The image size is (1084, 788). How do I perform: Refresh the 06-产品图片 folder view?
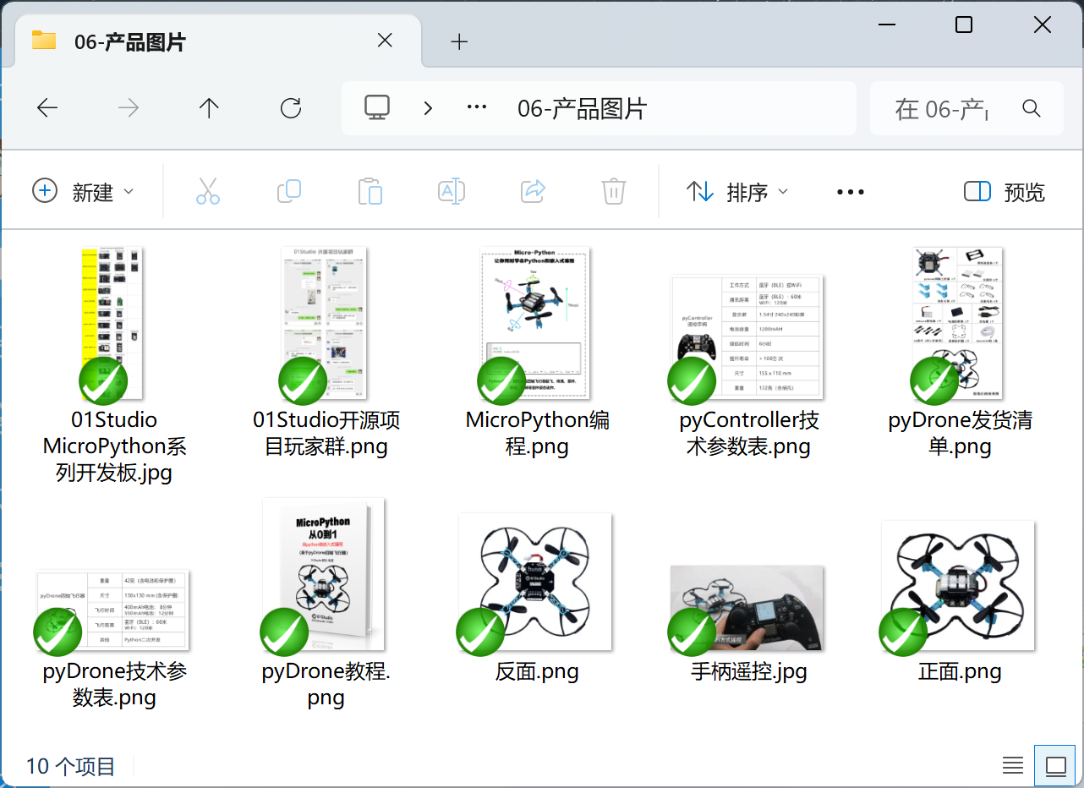[x=291, y=107]
